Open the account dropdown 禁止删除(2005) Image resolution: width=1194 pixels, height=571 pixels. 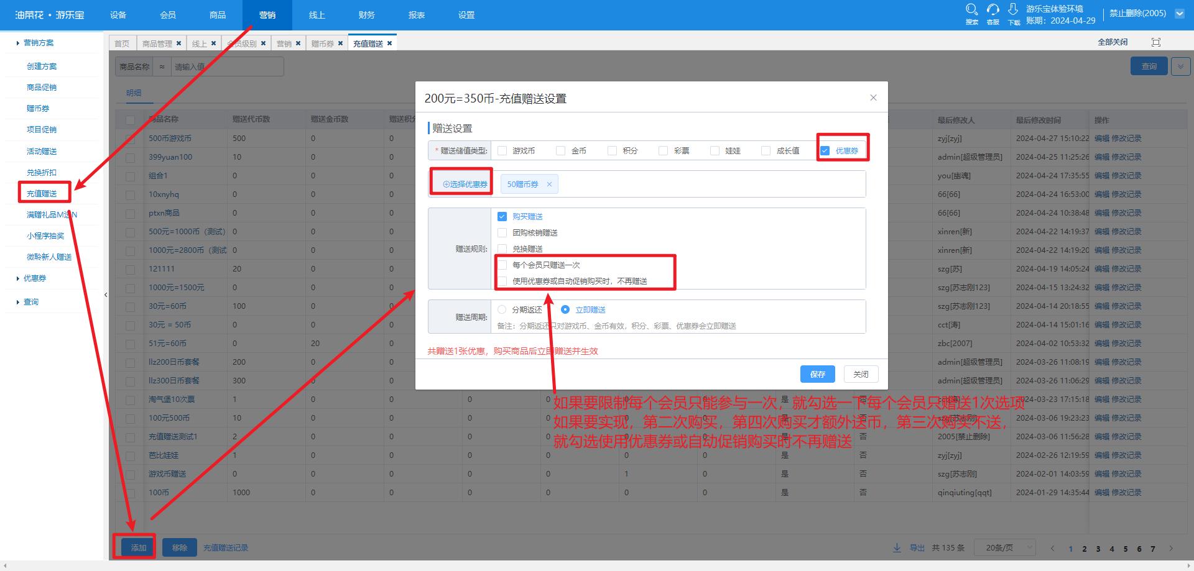(x=1179, y=13)
